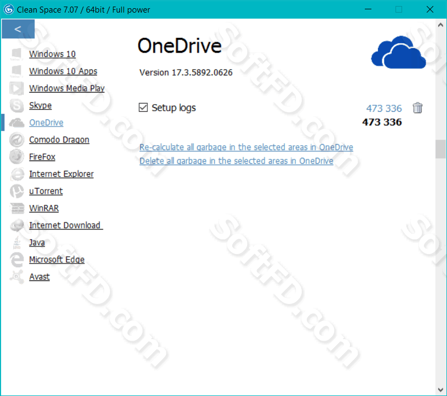Close the Clean Space window
This screenshot has height=396, width=447.
430,9
